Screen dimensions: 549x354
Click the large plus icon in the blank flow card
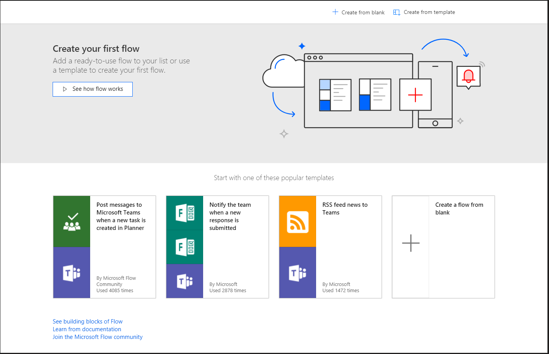(411, 243)
